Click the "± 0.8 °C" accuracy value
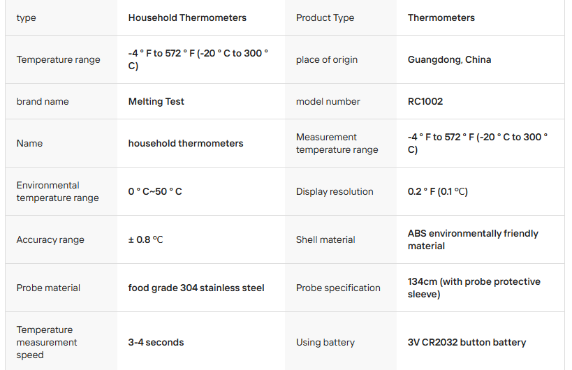The image size is (572, 370). coord(145,239)
